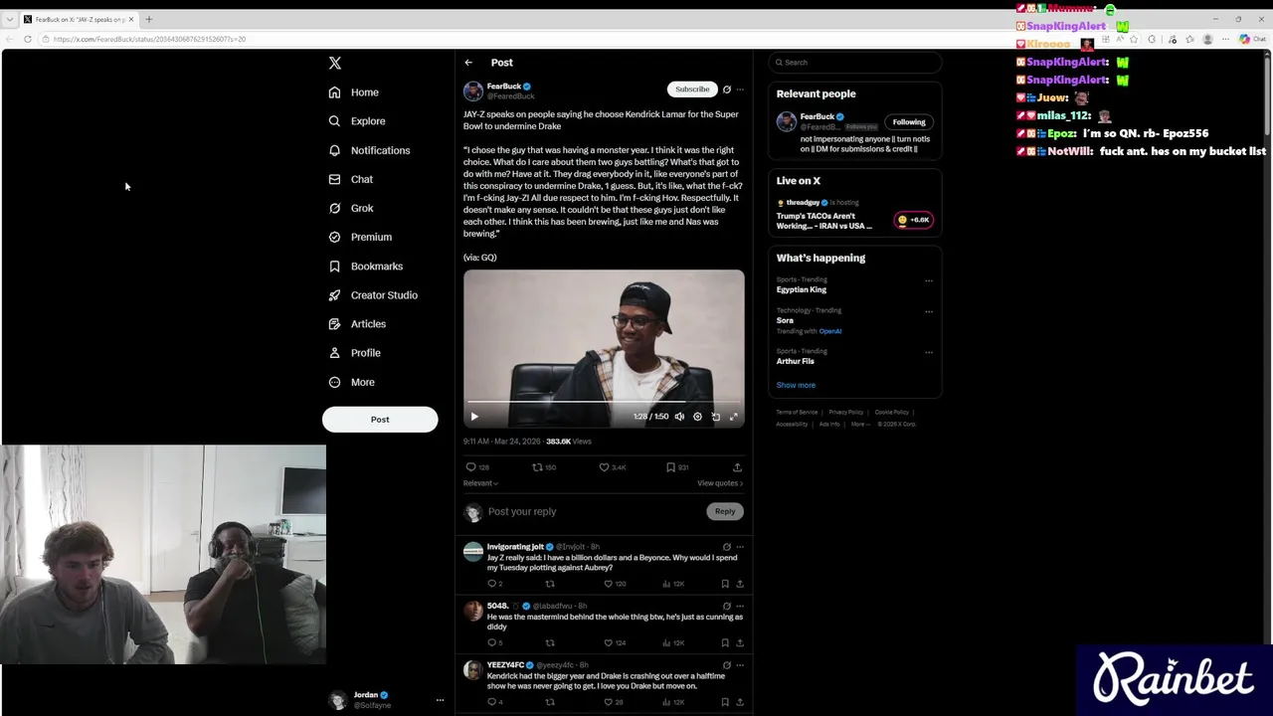Image resolution: width=1273 pixels, height=716 pixels.
Task: Play the embedded video
Action: click(x=474, y=417)
